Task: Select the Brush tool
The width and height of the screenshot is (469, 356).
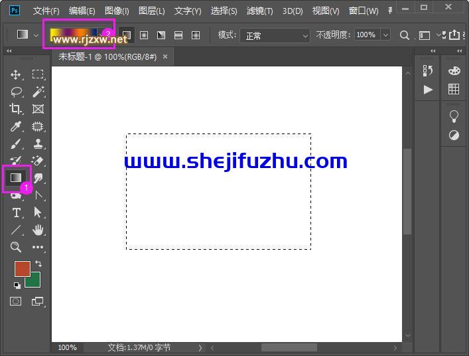Action: pos(15,143)
